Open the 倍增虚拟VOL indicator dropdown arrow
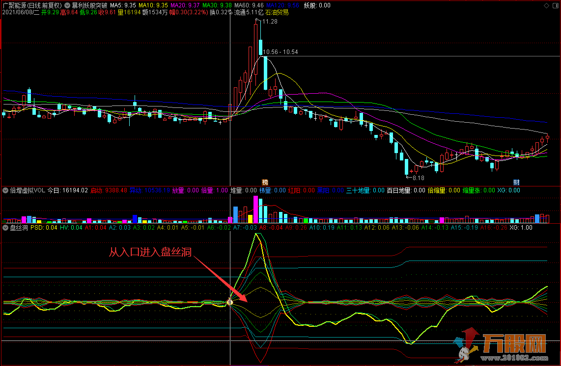561x366 pixels. pos(5,190)
